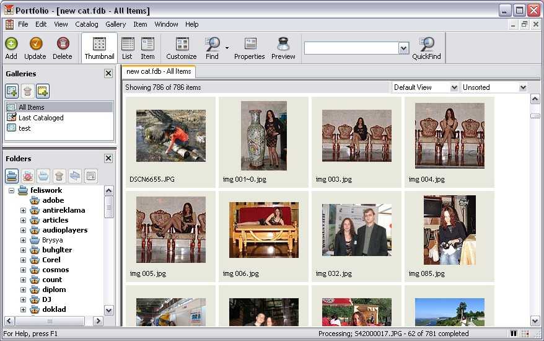Viewport: 544px width, 341px height.
Task: Select the diplom folder
Action: pyautogui.click(x=54, y=290)
